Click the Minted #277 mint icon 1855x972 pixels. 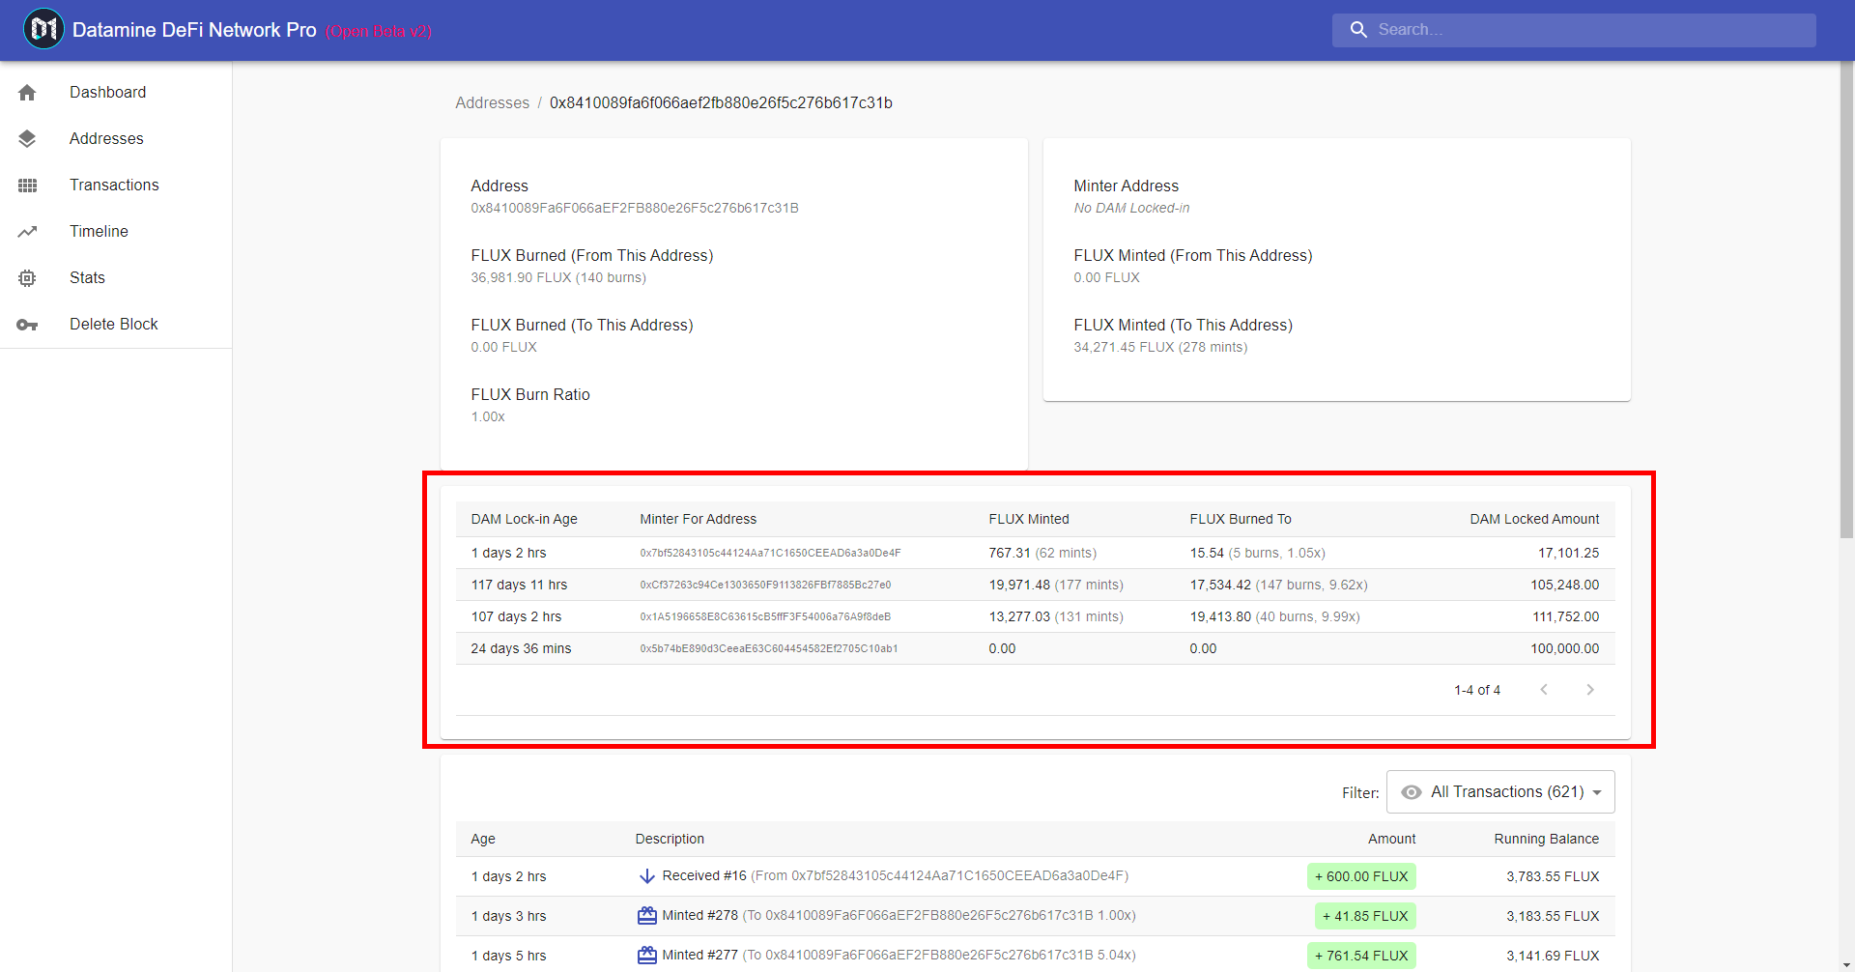point(647,956)
